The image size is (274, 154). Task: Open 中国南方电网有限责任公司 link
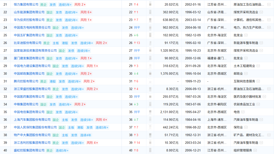point(32,28)
